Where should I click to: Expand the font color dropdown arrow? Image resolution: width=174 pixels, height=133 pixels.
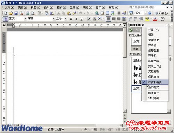(x=159, y=19)
